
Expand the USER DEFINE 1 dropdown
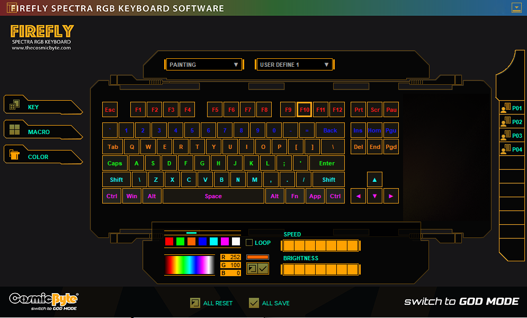[x=294, y=65]
